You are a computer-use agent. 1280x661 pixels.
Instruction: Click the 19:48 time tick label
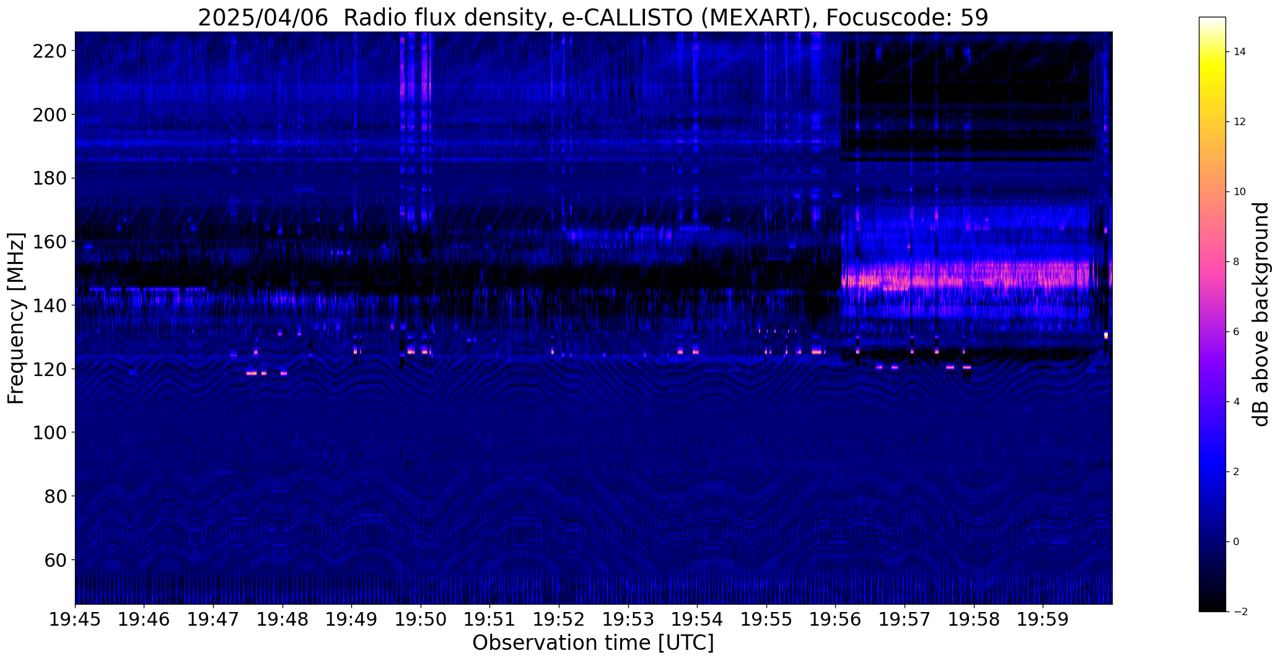[283, 619]
